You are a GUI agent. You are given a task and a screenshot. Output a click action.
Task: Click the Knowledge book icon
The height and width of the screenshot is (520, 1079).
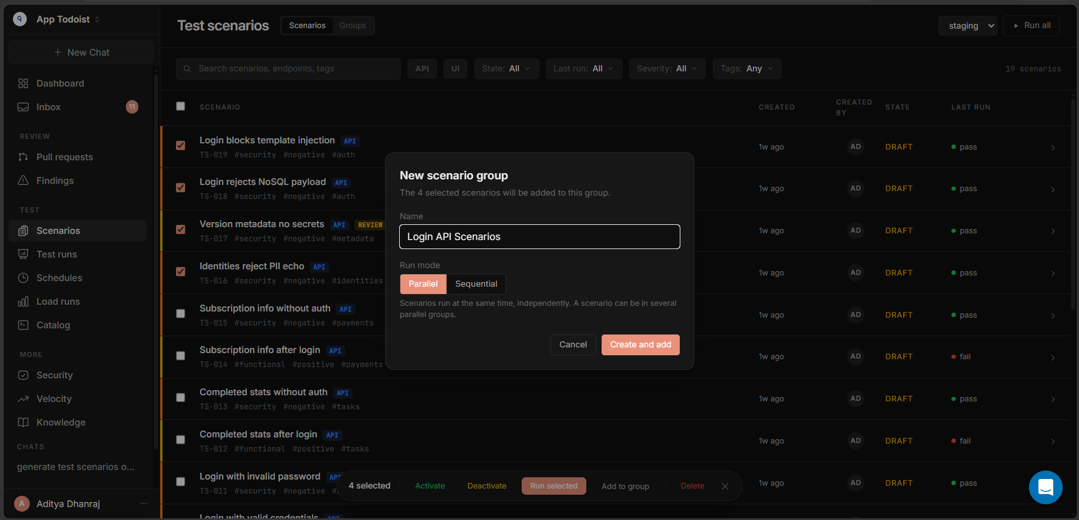tap(23, 422)
